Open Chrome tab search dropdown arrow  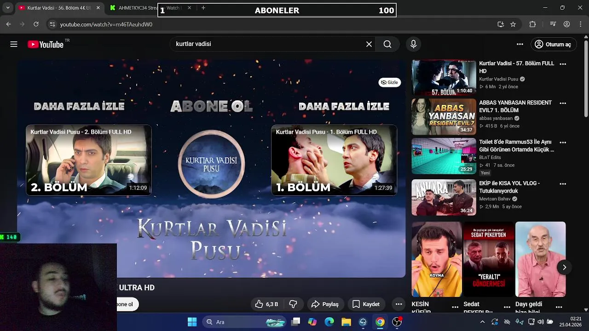(x=8, y=8)
